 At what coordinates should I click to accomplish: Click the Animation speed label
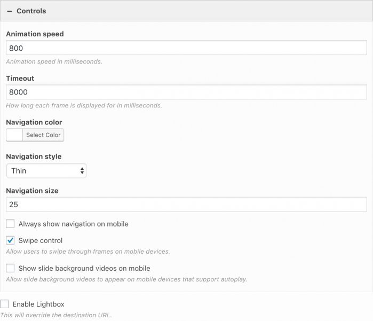pyautogui.click(x=35, y=34)
